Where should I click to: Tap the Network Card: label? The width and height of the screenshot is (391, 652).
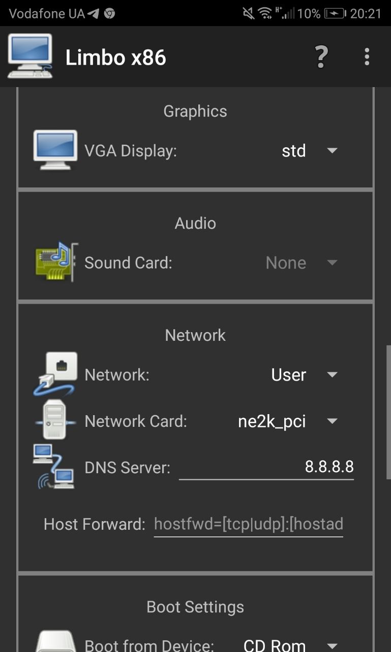[x=136, y=421]
